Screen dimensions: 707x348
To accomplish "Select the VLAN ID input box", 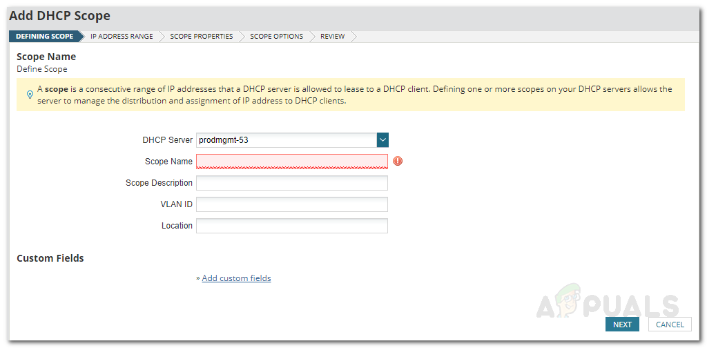I will tap(291, 204).
